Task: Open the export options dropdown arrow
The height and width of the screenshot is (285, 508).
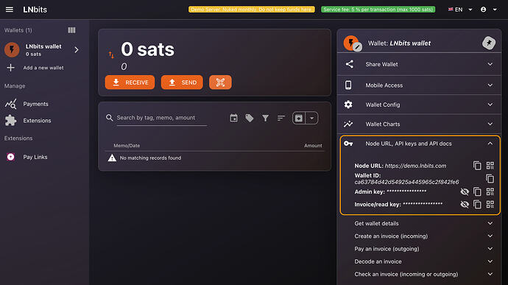Action: tap(311, 118)
